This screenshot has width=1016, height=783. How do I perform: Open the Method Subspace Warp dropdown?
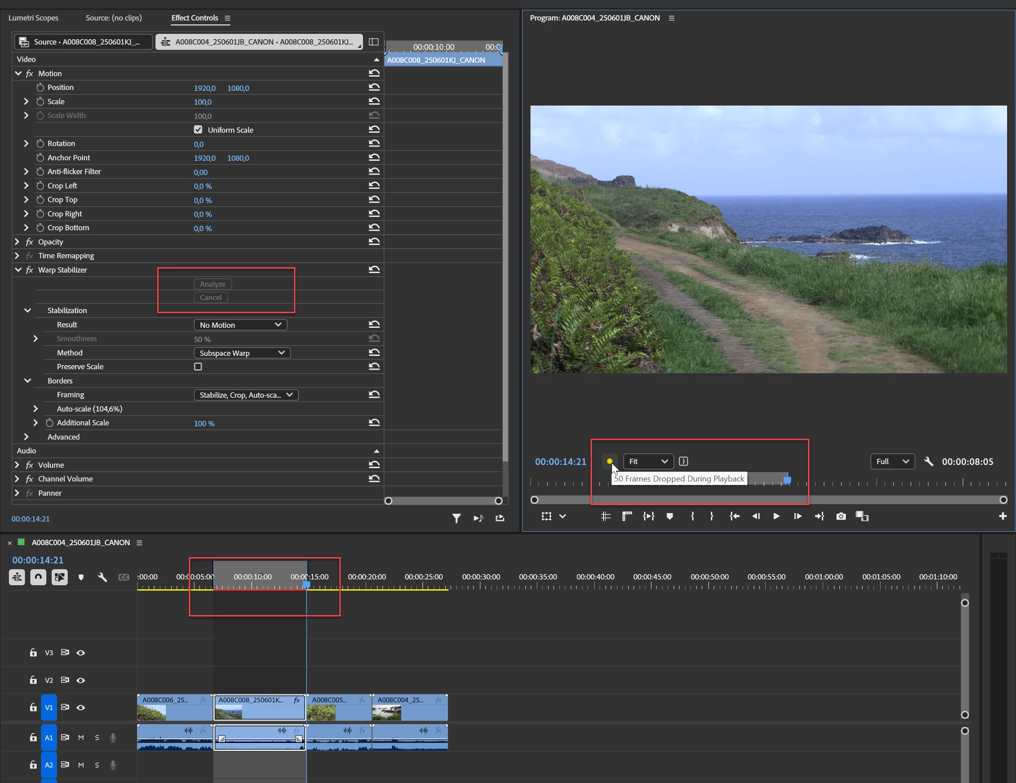242,353
